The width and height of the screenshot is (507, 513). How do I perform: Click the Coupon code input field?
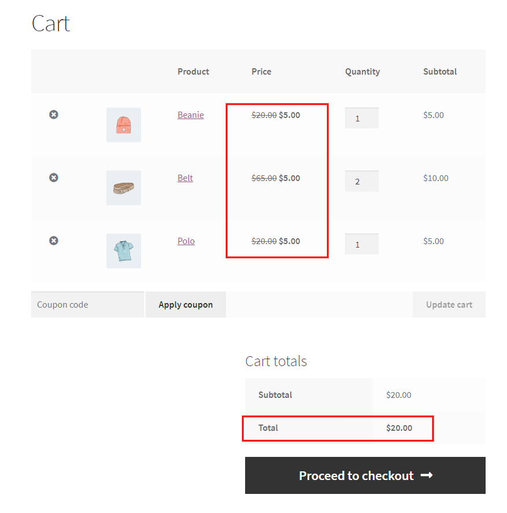coord(87,304)
